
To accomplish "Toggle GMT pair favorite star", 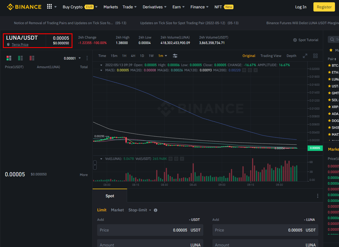I will point(330,93).
